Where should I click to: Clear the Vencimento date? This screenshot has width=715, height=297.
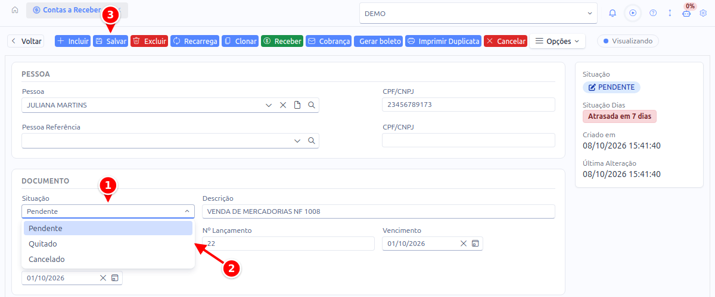(x=463, y=244)
